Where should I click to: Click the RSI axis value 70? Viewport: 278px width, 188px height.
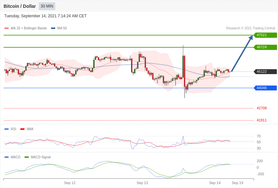259,136
